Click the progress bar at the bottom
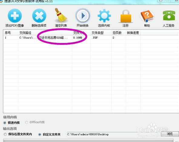This screenshot has height=142, width=179. pyautogui.click(x=88, y=140)
